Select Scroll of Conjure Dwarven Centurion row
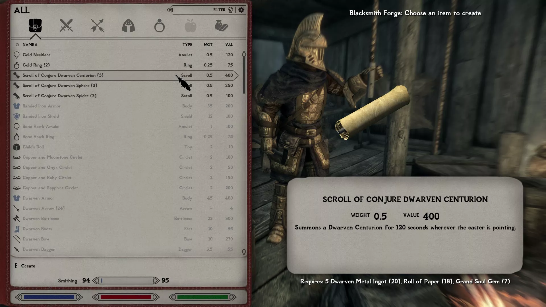 125,75
